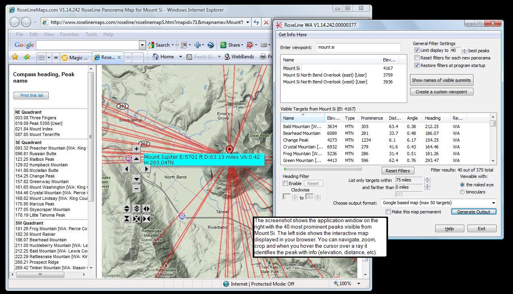Viewport: 513px width, 294px height.
Task: Add to Favorites with green plus star
Action: (x=26, y=57)
